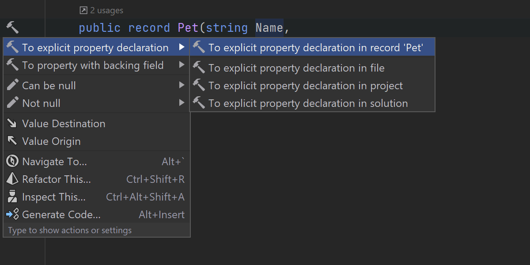The width and height of the screenshot is (530, 265).
Task: Open the 'Inspect This...' menu entry
Action: (97, 197)
